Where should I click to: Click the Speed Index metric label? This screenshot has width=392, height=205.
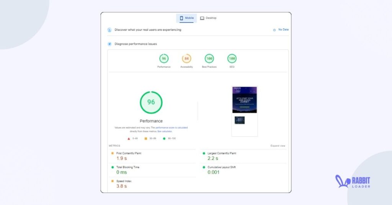click(124, 181)
